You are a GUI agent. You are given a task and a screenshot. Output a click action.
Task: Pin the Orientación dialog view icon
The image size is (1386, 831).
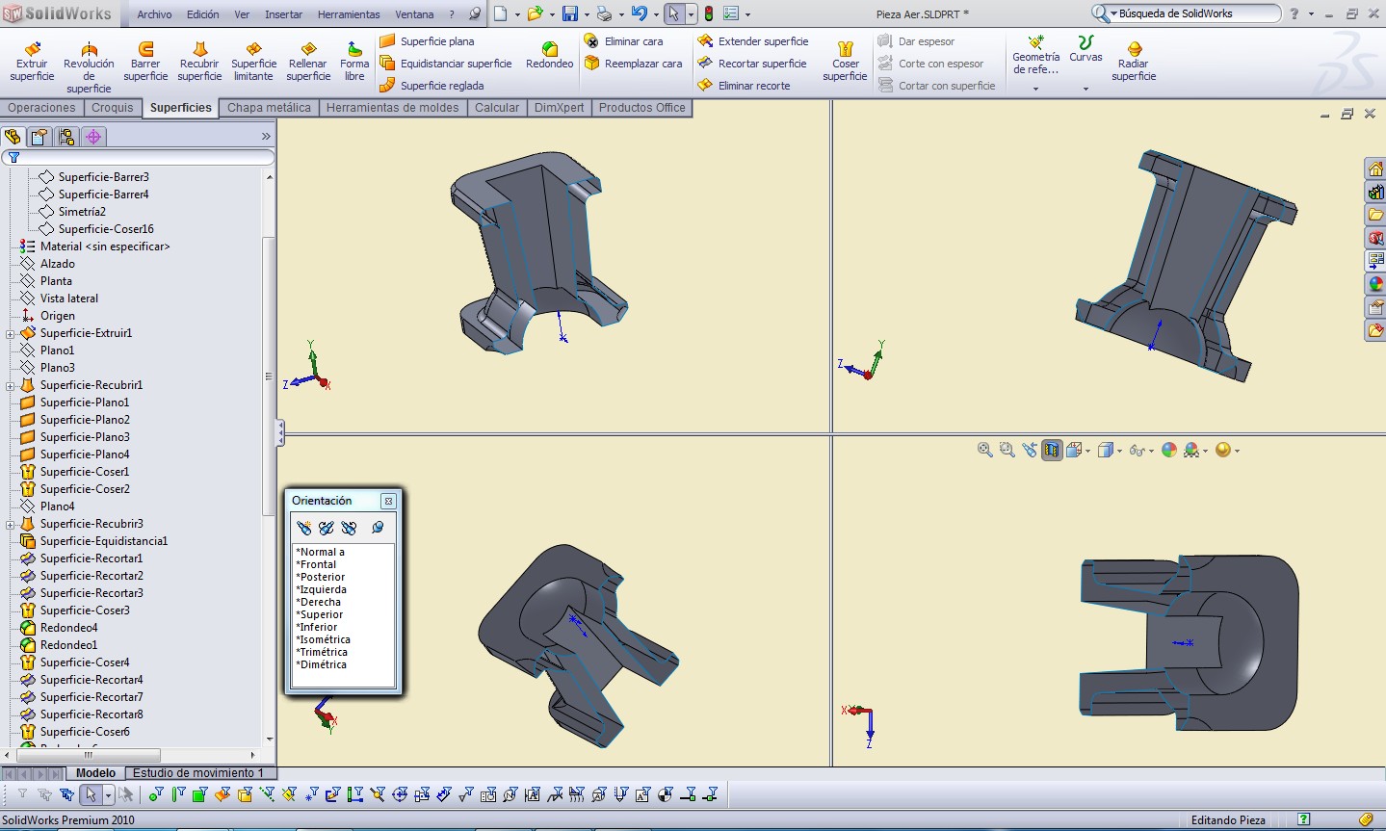pos(378,528)
